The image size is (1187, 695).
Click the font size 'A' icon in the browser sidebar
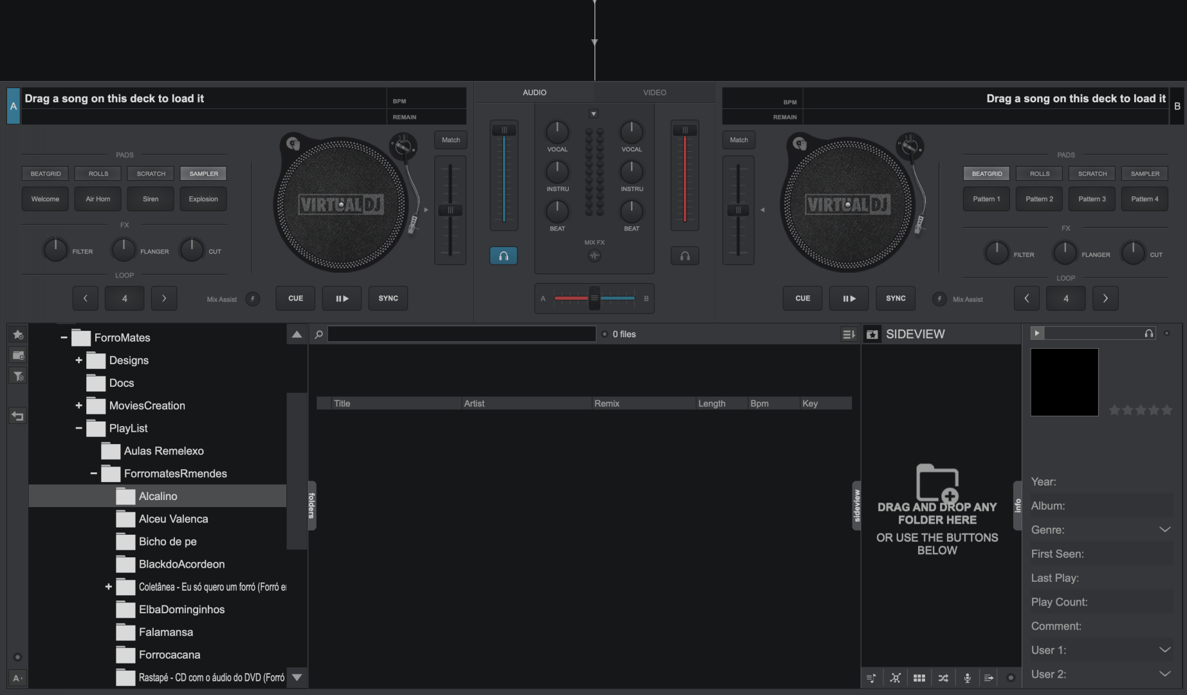pyautogui.click(x=17, y=678)
